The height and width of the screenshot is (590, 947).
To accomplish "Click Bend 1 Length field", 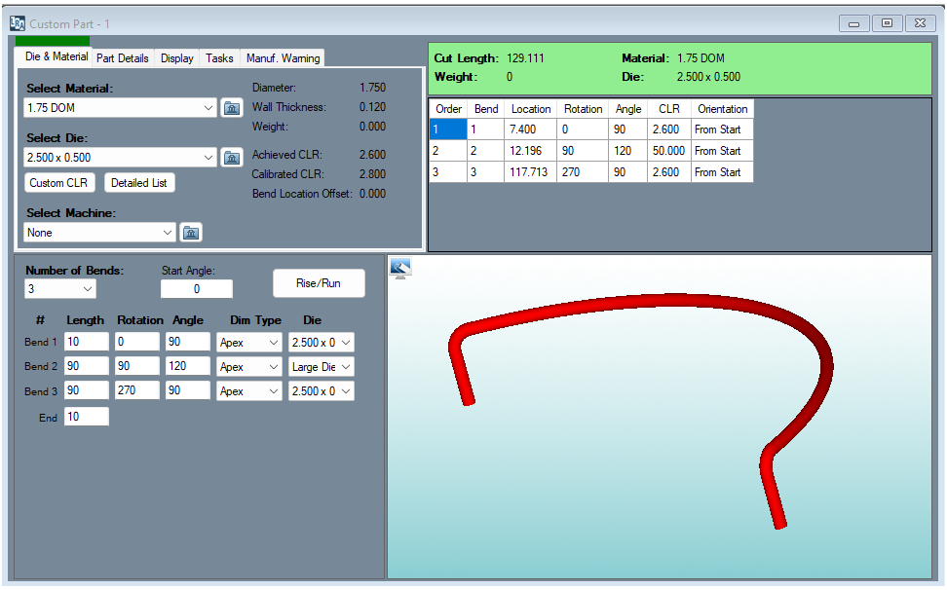I will 87,342.
